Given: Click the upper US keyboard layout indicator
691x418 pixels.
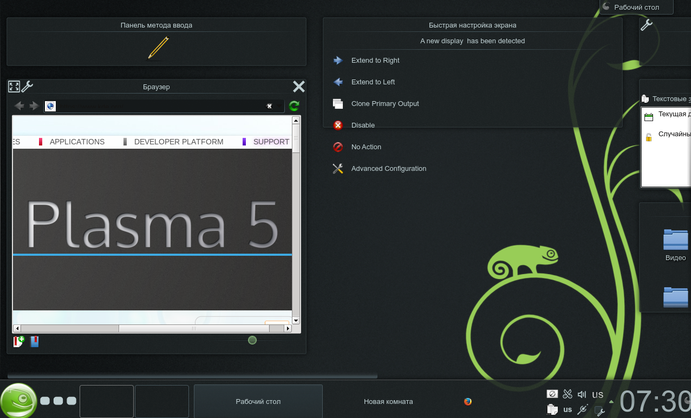Looking at the screenshot, I should coord(598,395).
